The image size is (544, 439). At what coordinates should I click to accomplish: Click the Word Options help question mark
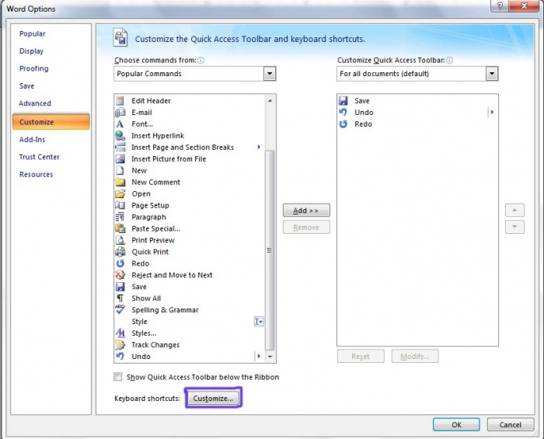point(500,6)
